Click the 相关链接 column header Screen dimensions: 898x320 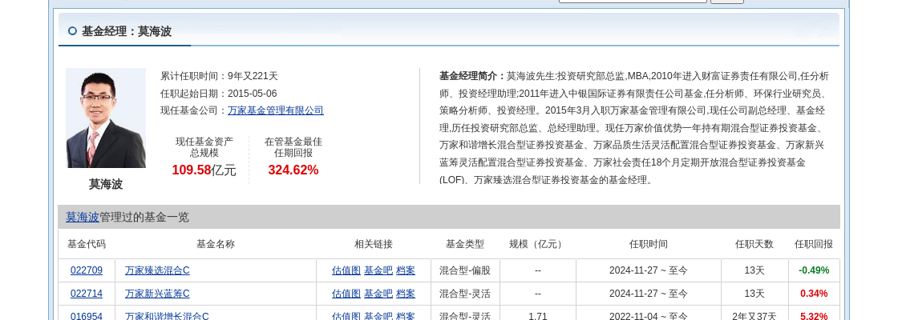click(x=374, y=244)
